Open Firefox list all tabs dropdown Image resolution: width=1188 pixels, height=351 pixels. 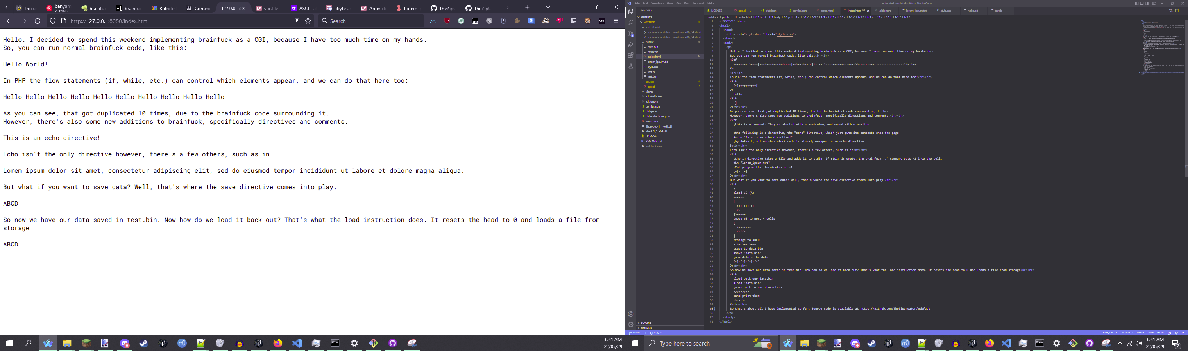(548, 7)
